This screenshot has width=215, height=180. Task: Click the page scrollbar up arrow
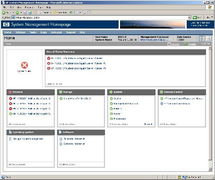tap(210, 48)
